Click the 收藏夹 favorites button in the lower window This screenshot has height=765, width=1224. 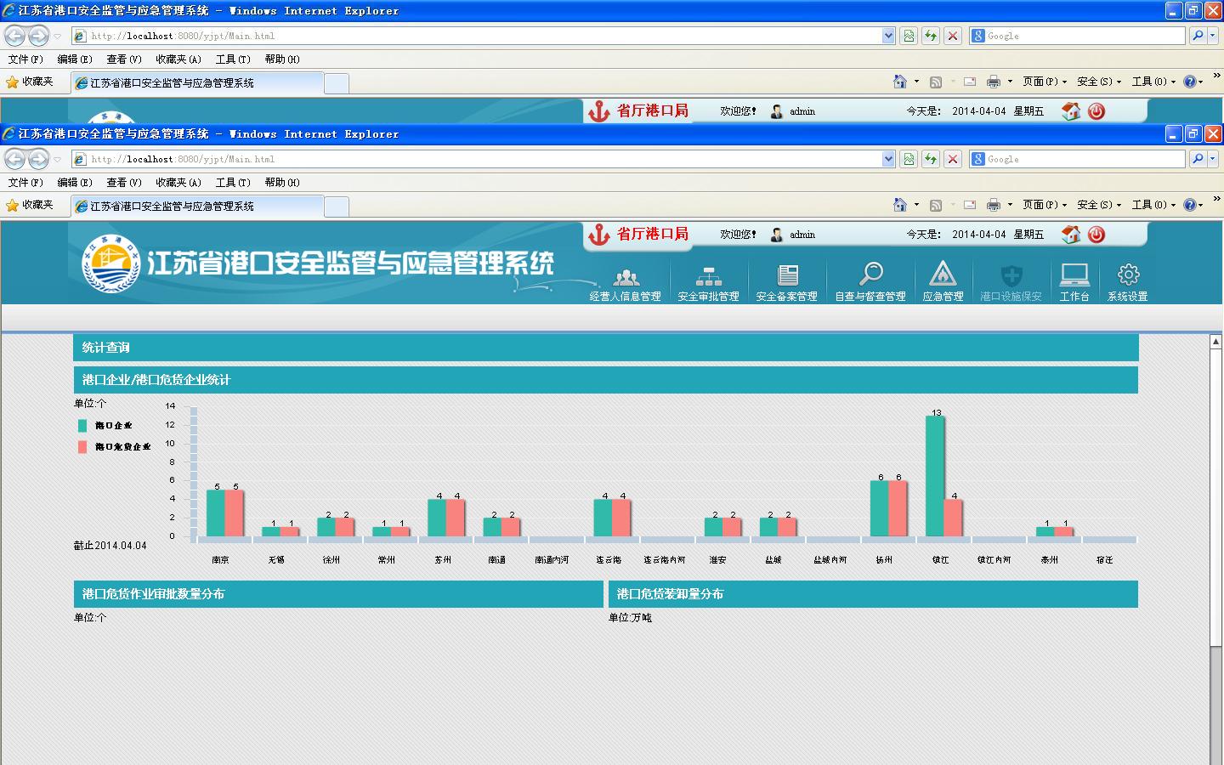30,205
